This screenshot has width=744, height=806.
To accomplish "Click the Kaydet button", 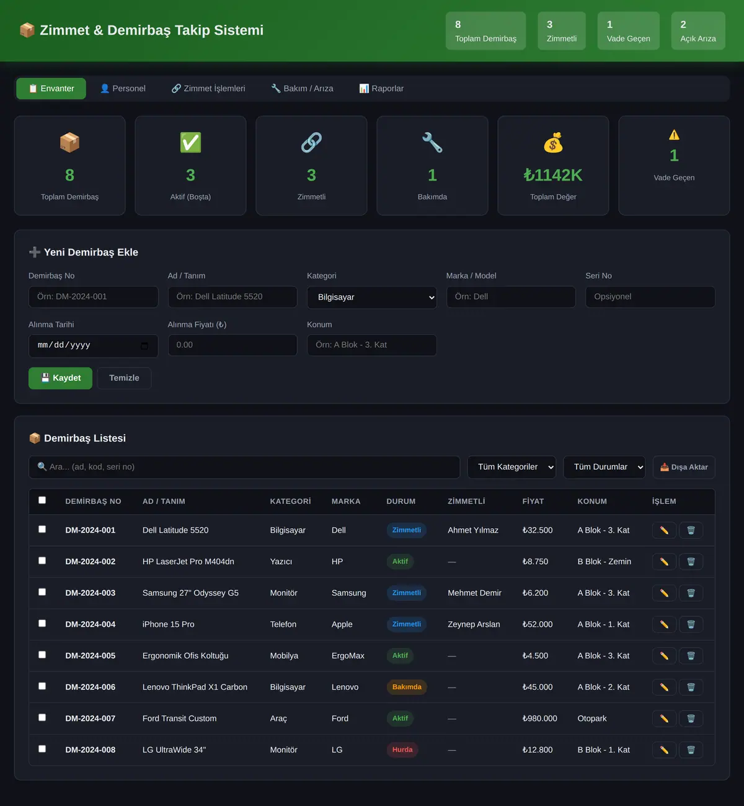I will 60,378.
